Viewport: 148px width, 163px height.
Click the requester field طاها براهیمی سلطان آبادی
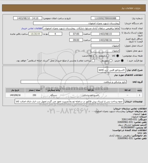[81, 28]
